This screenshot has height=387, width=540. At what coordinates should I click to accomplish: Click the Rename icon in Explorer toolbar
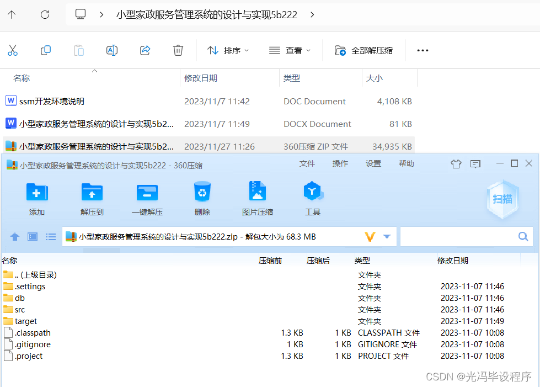tap(112, 50)
